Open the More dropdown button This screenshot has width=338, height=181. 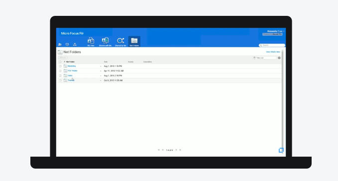tap(63, 58)
